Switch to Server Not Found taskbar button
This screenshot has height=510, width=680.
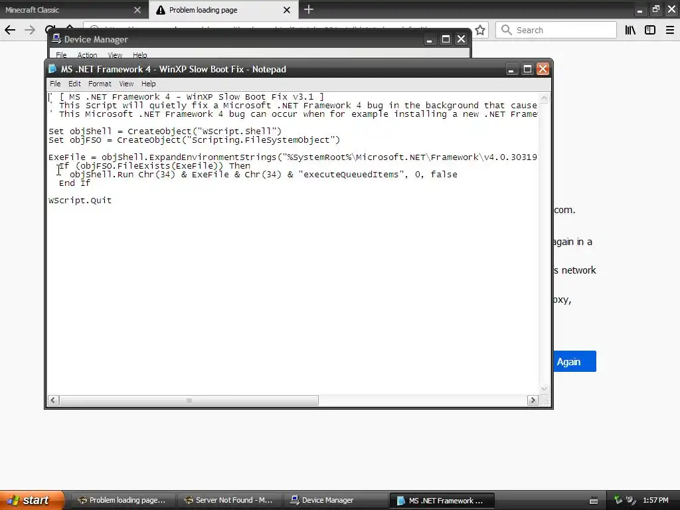(228, 500)
